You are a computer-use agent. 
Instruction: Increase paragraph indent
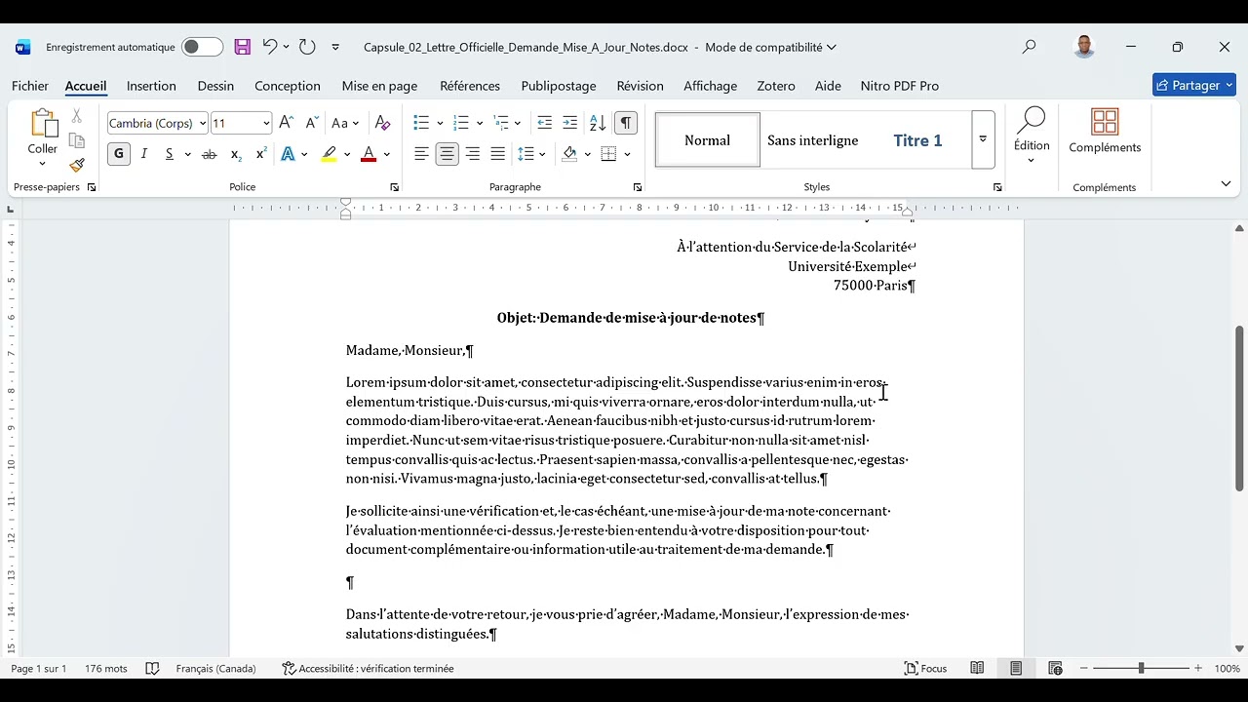tap(570, 123)
